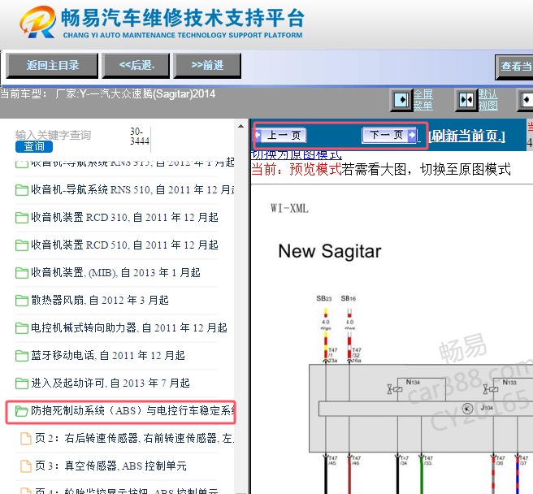Click open-folder icon beside 防抱死制动系统
The width and height of the screenshot is (533, 494).
point(22,411)
